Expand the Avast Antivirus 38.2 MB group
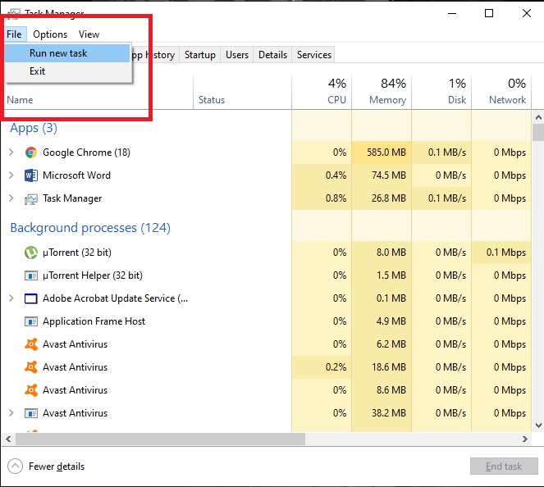Viewport: 544px width, 487px height. click(11, 413)
